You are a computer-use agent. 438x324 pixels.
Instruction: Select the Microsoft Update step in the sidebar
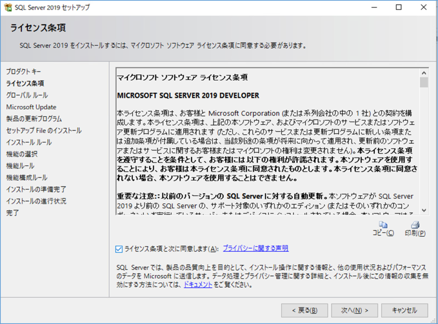(x=31, y=107)
